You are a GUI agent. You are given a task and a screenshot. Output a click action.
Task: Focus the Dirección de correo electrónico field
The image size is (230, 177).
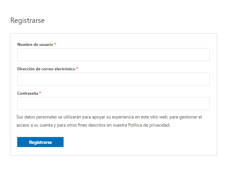(114, 79)
